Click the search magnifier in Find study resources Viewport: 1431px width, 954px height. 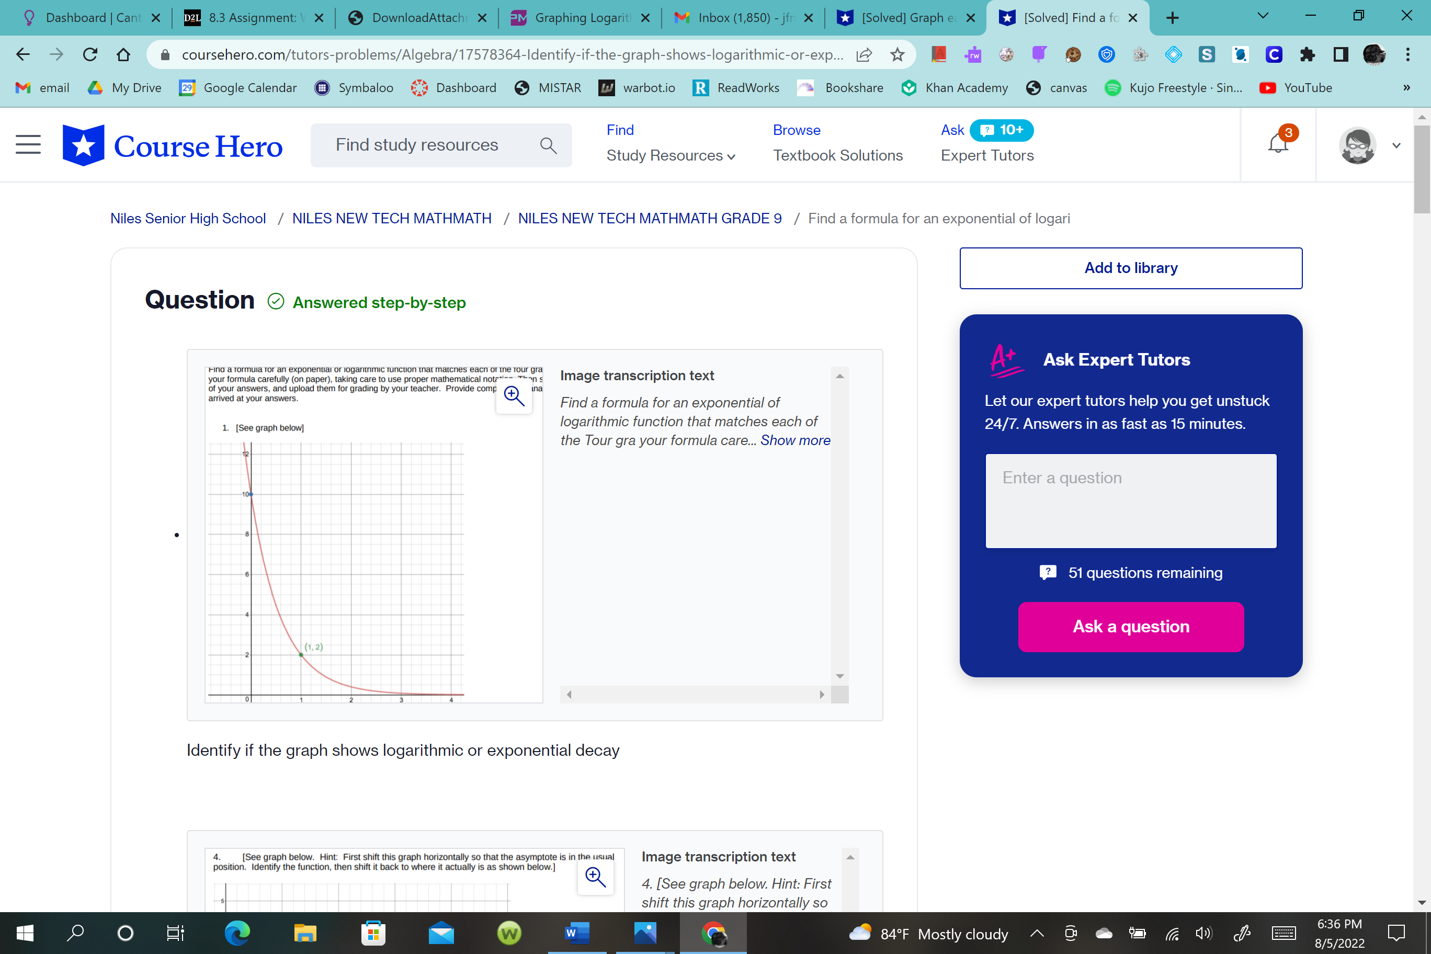[x=548, y=145]
